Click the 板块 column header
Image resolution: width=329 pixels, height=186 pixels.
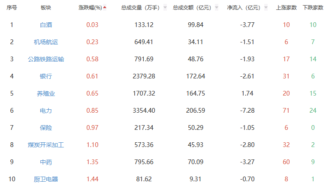tap(45, 8)
